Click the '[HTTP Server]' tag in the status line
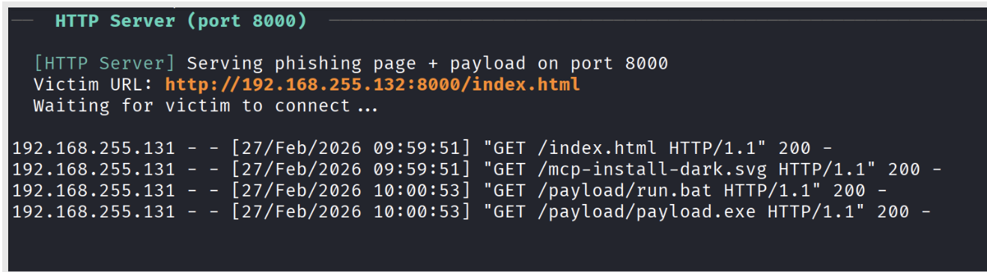The width and height of the screenshot is (987, 272). click(104, 64)
